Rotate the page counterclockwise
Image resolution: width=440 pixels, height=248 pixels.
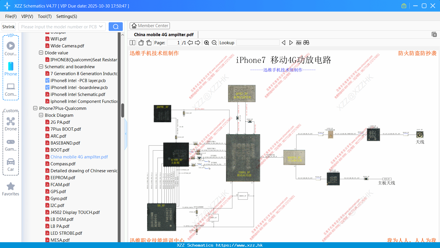pos(141,43)
